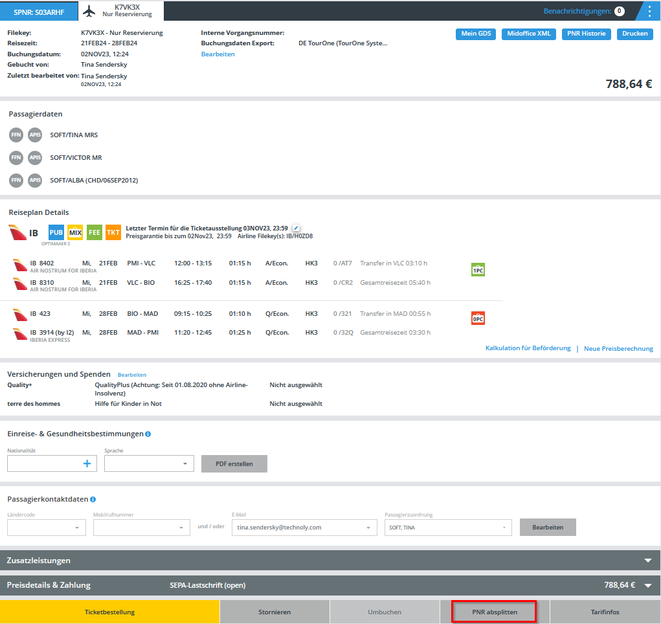The height and width of the screenshot is (624, 661).
Task: Open the three-dot options menu
Action: [x=649, y=11]
